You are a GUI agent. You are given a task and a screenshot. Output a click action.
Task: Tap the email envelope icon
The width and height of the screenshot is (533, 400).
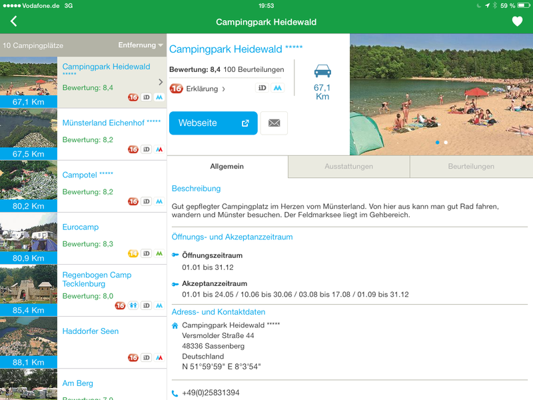274,123
